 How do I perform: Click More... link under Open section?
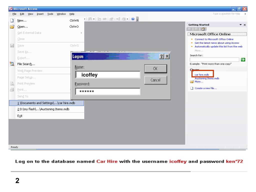[x=199, y=82]
